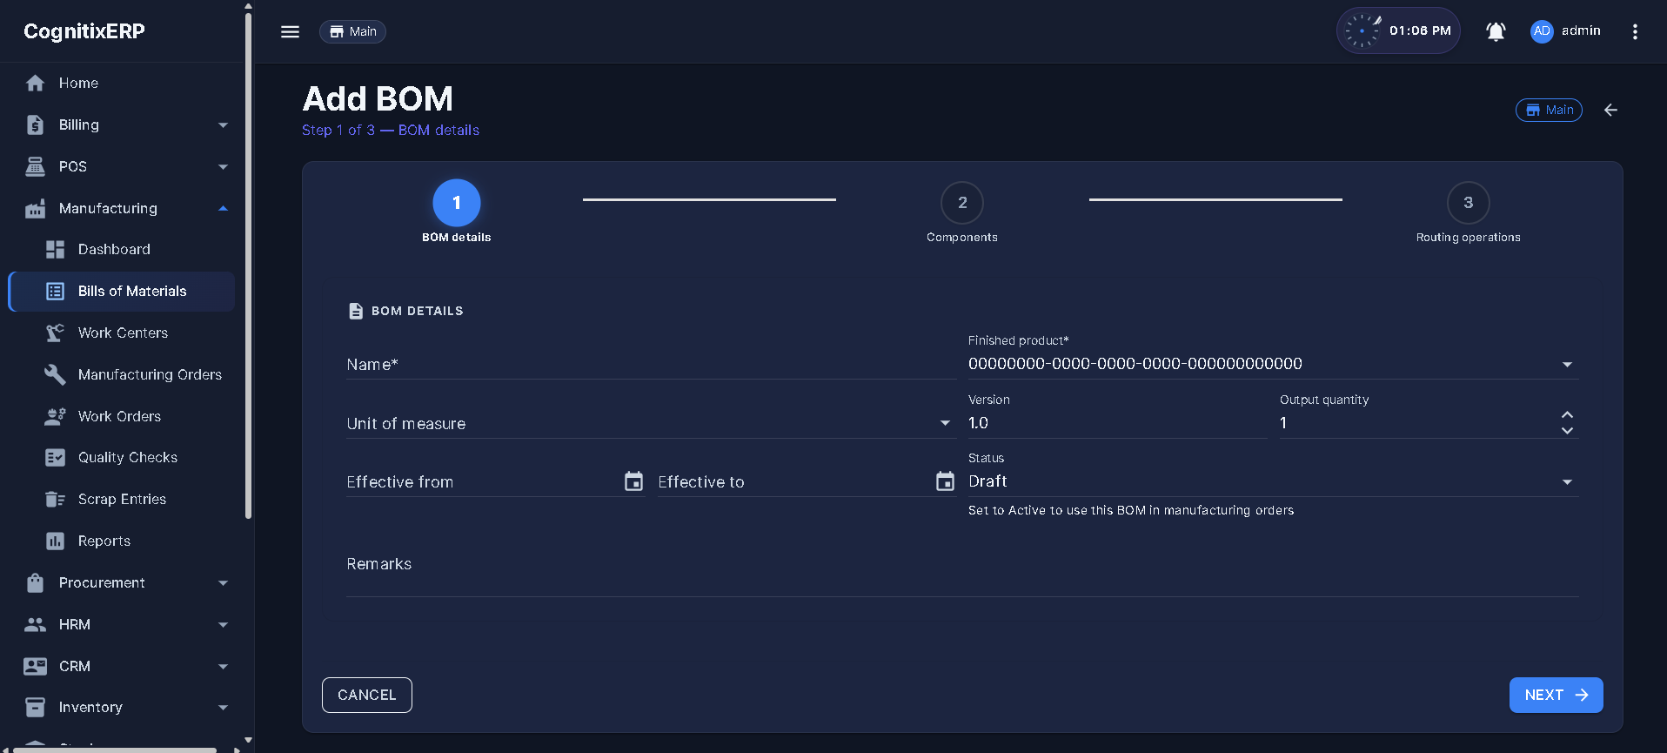The height and width of the screenshot is (753, 1667).
Task: Click the AD user avatar
Action: [x=1541, y=31]
